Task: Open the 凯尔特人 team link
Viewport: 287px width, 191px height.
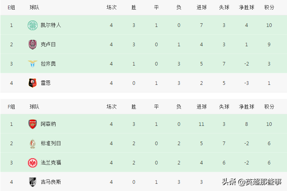Action: (x=51, y=25)
